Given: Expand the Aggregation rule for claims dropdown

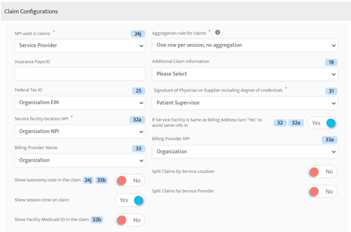Looking at the screenshot, I should click(245, 45).
